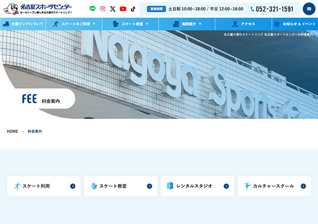Click the skate shoe icon in nav
Screen dimensions: 318x224
[x=6, y=24]
